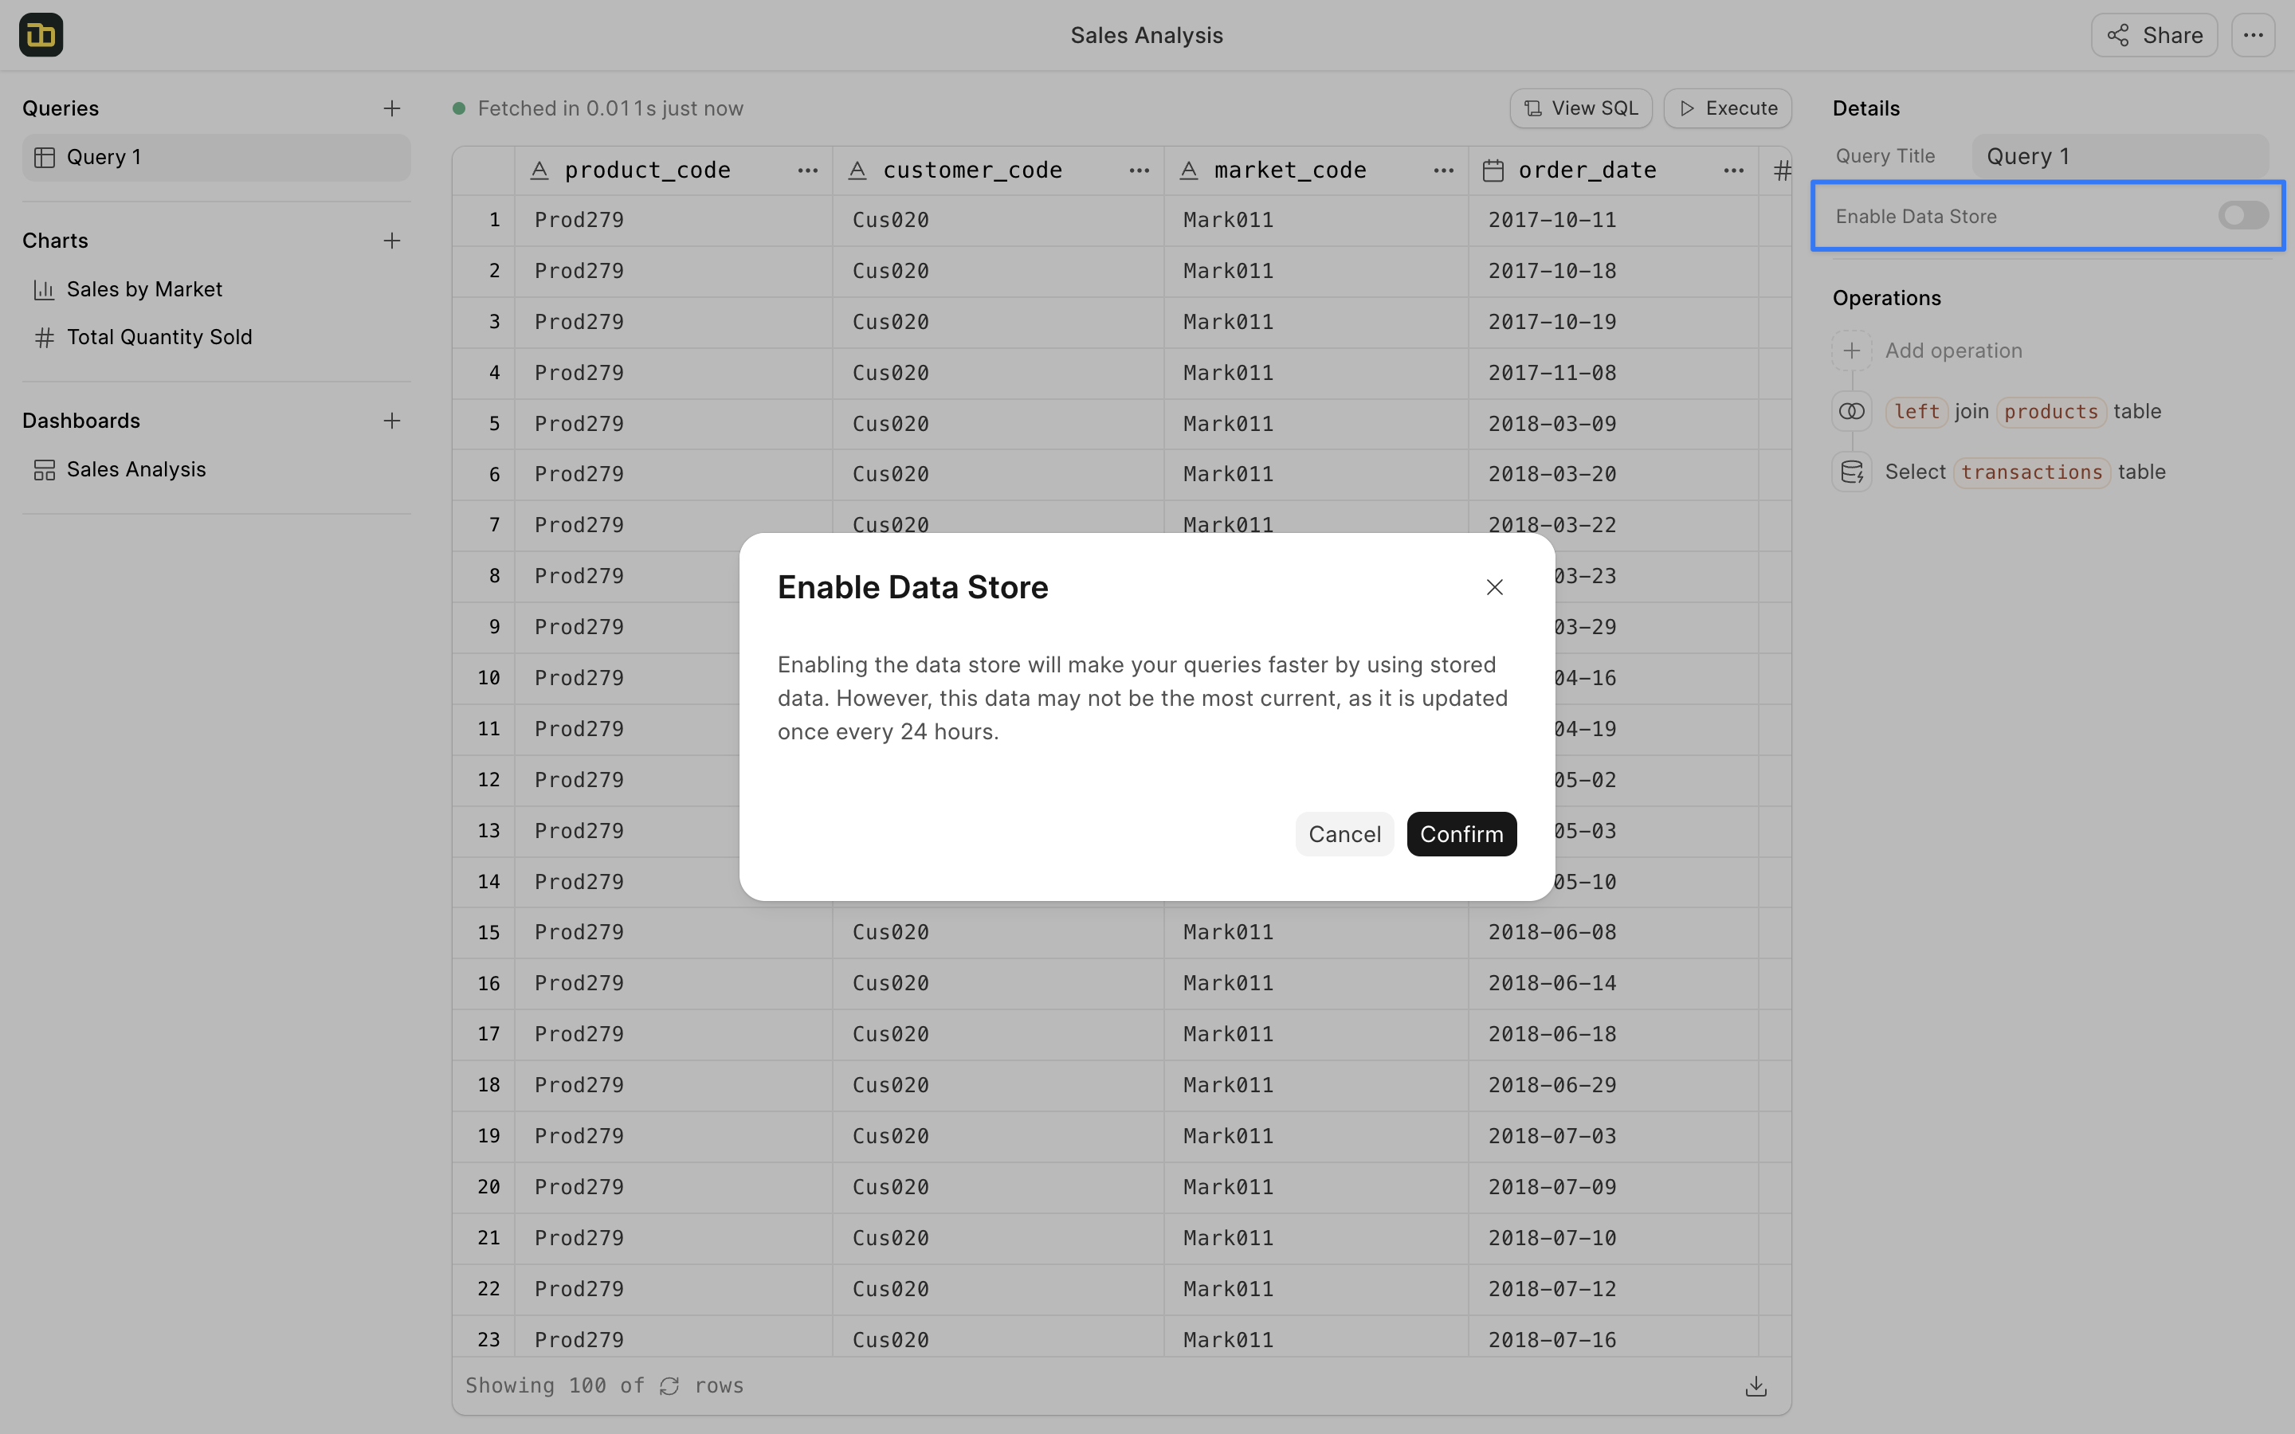2295x1434 pixels.
Task: Click the app logo icon
Action: coord(41,35)
